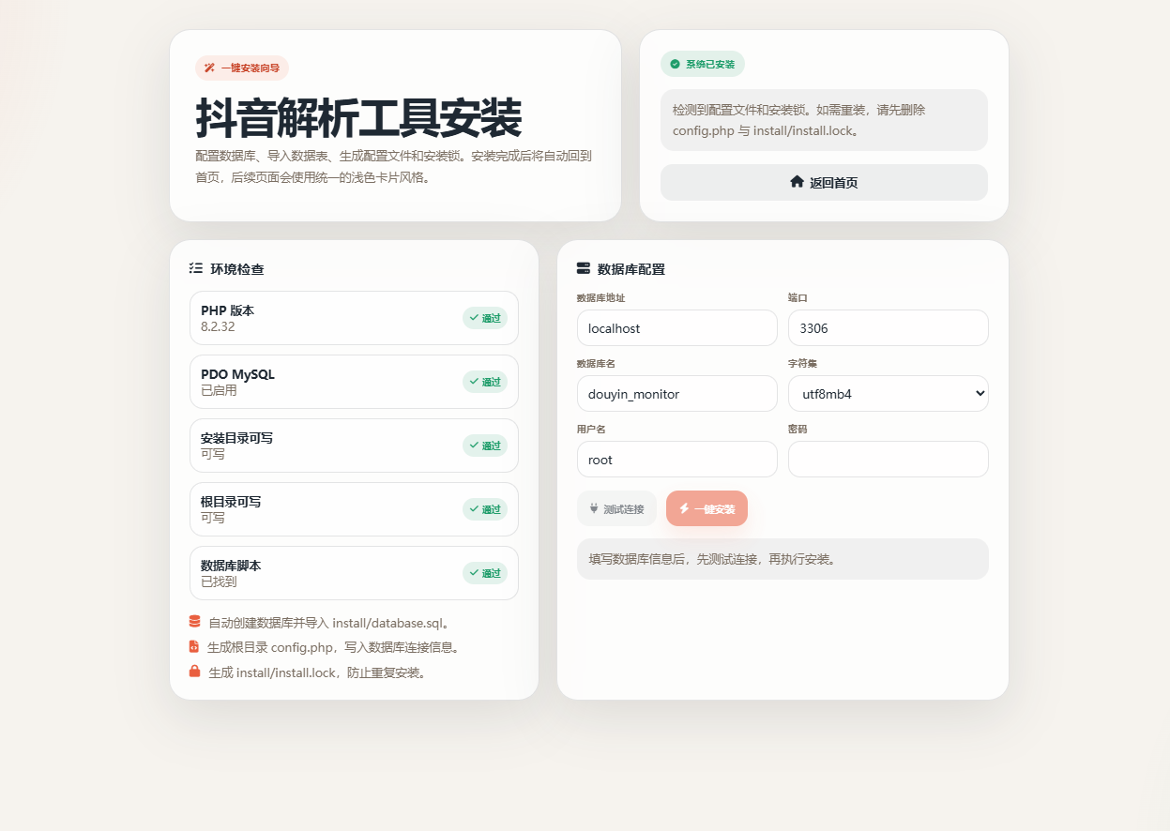Focus the 端口 field showing 3306
The image size is (1170, 831).
(x=889, y=328)
